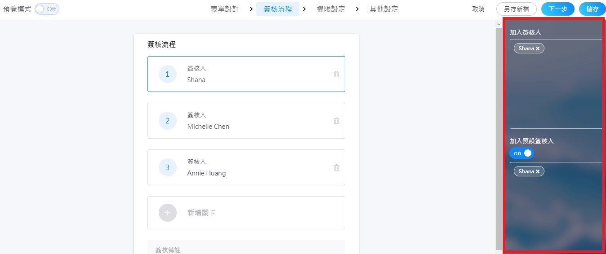Delete the Shana approver step via trash icon
The image size is (606, 254).
point(336,74)
